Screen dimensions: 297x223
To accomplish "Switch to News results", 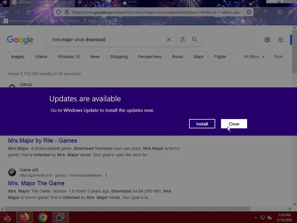I will pyautogui.click(x=95, y=57).
